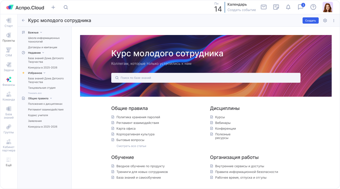Open chat messages with badge 3
Screen dimensions: 340x189
tap(301, 7)
